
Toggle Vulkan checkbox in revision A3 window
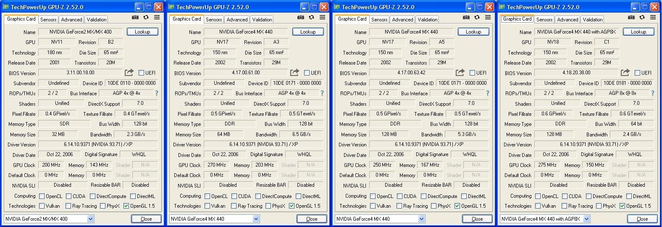point(207,206)
